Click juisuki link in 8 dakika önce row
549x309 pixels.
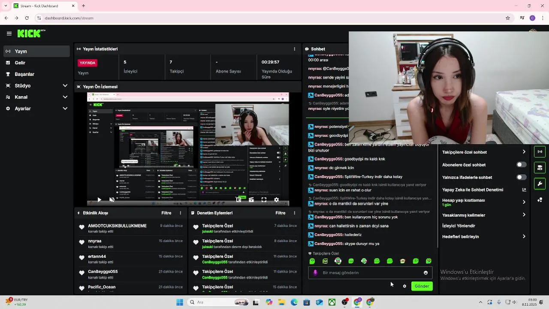pos(208,247)
